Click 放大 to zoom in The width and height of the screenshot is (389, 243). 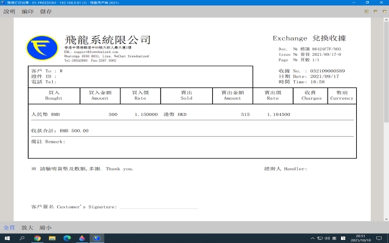27,227
